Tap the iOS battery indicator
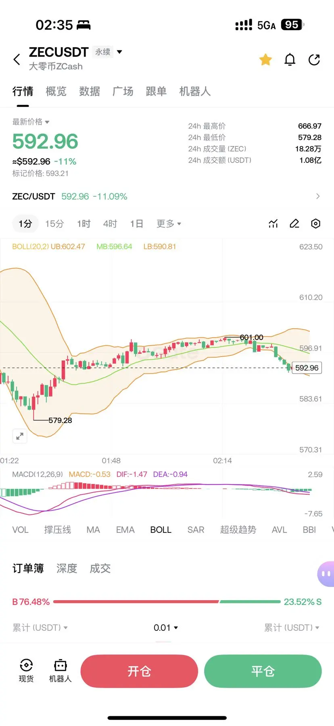 pos(292,25)
